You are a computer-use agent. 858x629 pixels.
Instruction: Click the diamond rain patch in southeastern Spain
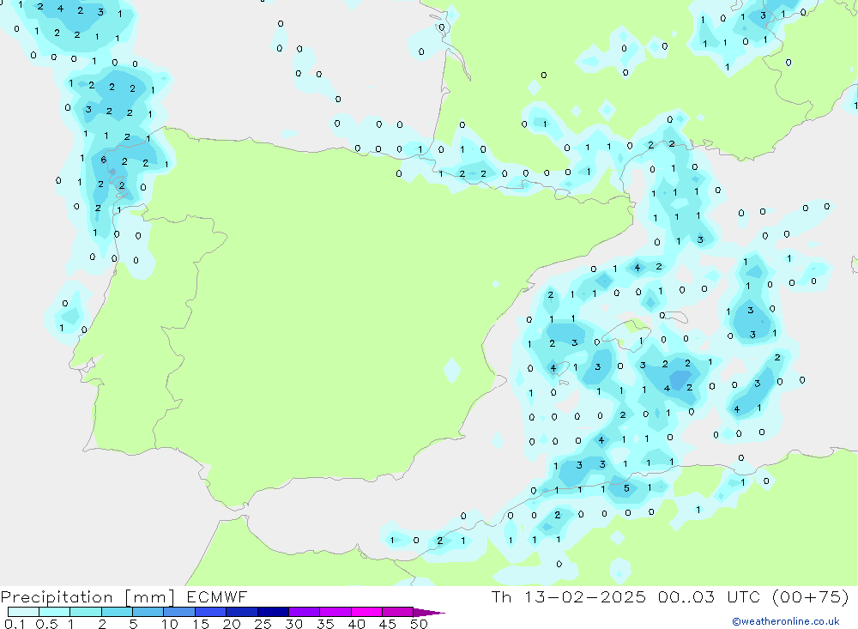[451, 370]
